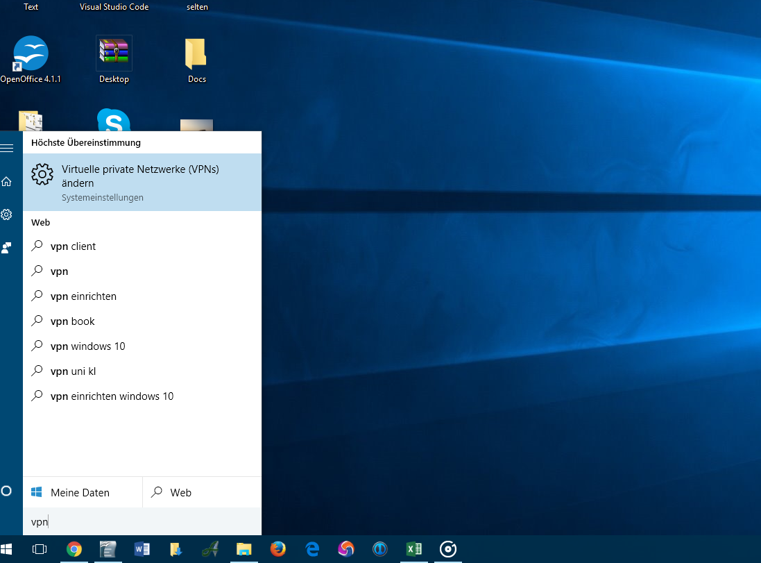
Task: Click the 'Web' section heading above the suggestions
Action: point(41,222)
